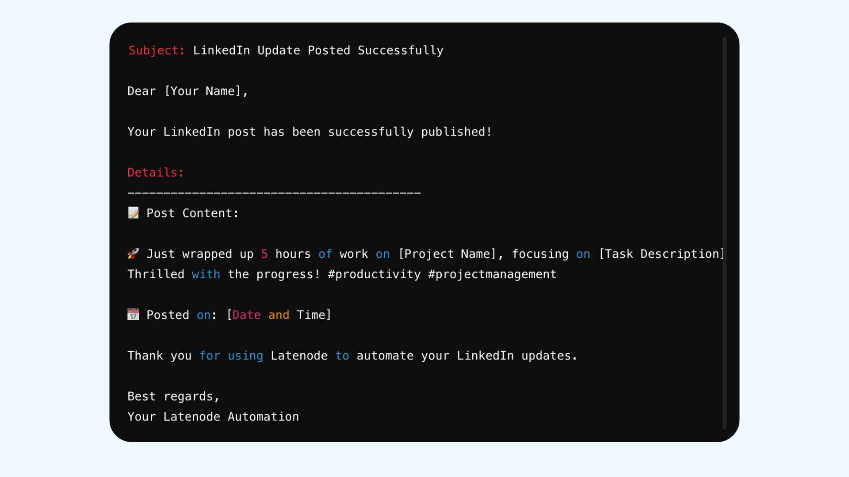Click the memo emoji before Post Content
The image size is (849, 477).
click(133, 213)
